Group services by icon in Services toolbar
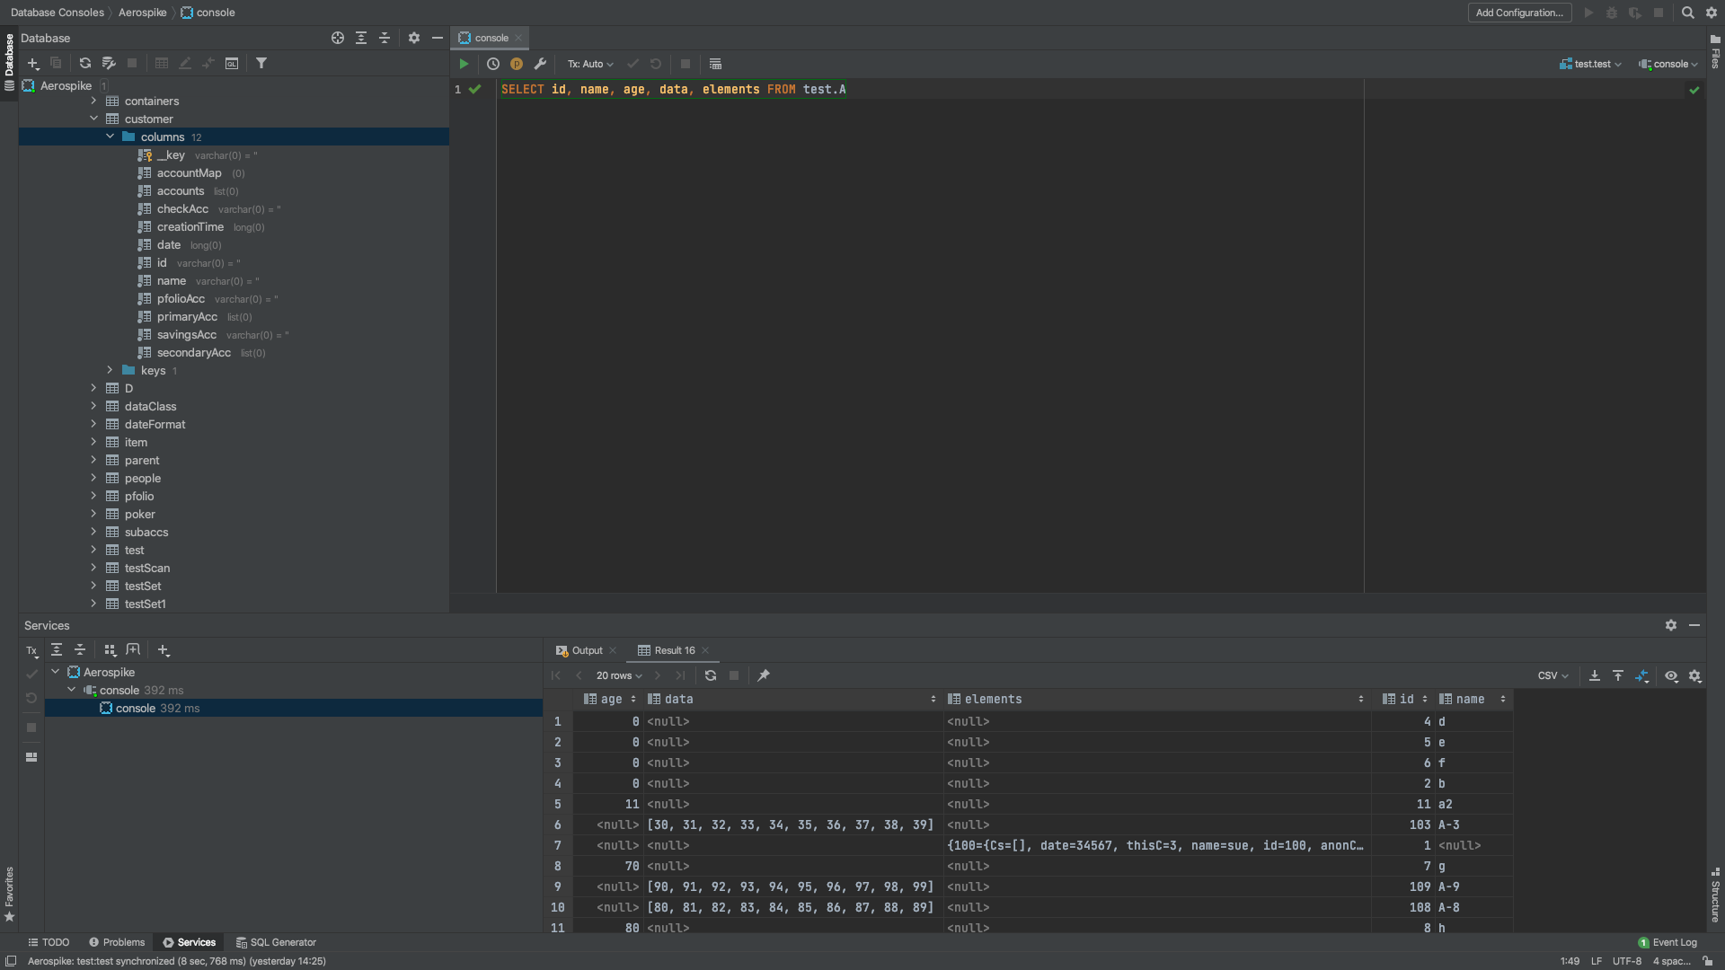The width and height of the screenshot is (1725, 970). tap(111, 650)
